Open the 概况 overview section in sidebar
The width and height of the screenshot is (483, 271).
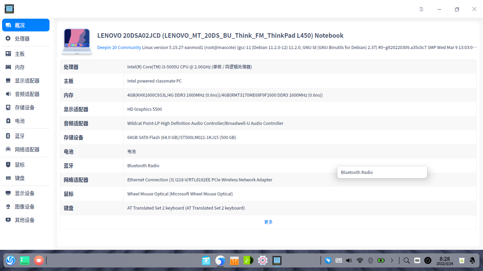click(26, 25)
